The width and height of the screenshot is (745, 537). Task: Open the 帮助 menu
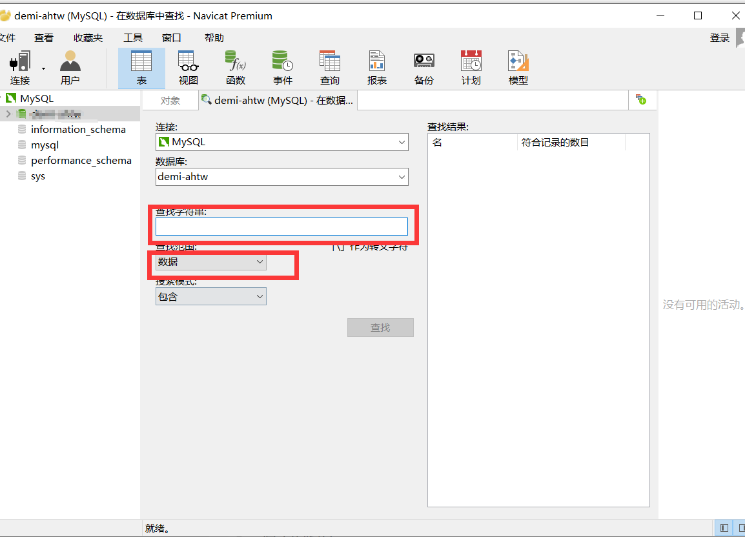click(x=214, y=37)
